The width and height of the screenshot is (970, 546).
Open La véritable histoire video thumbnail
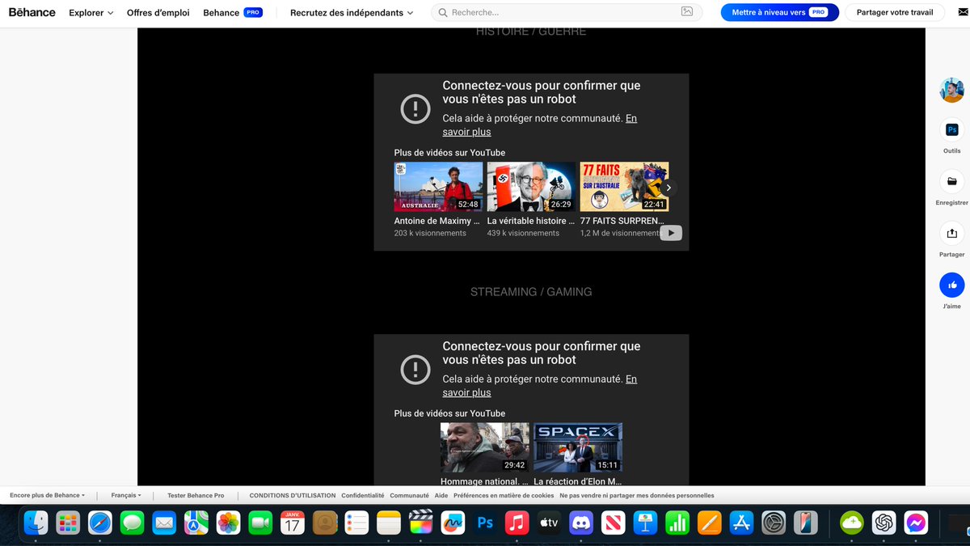click(x=531, y=187)
